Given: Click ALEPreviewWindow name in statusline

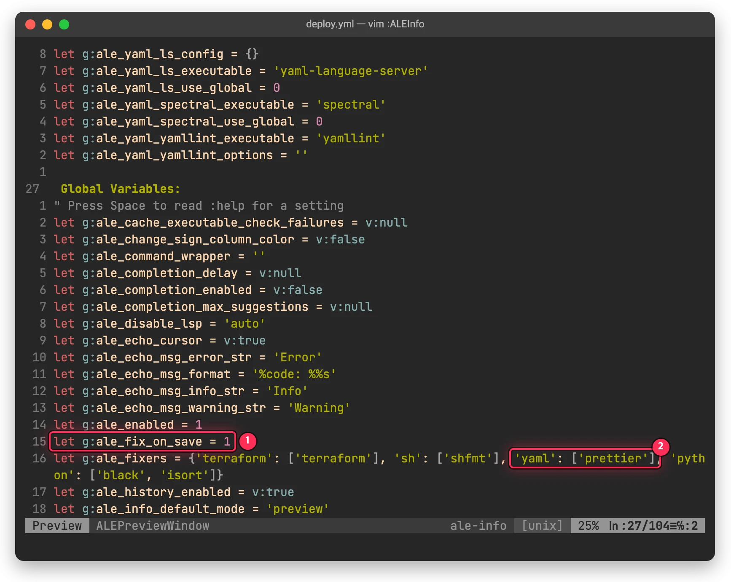Looking at the screenshot, I should tap(153, 526).
